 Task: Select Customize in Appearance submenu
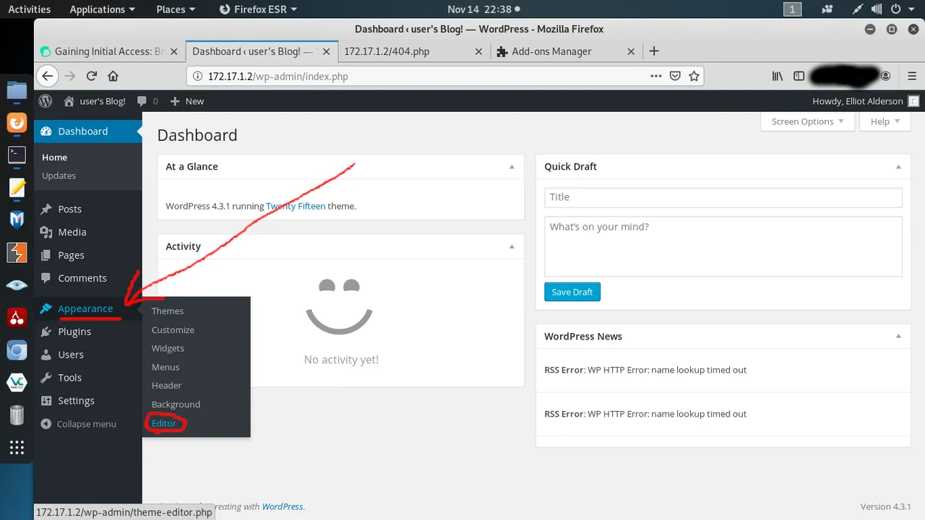(x=173, y=330)
